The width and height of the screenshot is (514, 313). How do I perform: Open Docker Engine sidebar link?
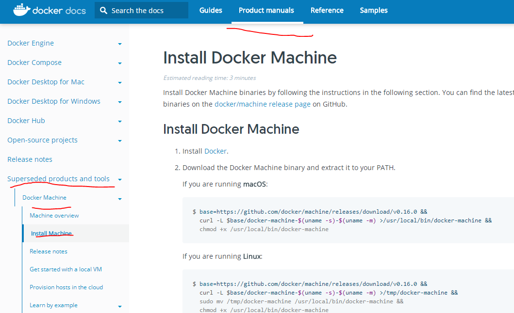[31, 43]
